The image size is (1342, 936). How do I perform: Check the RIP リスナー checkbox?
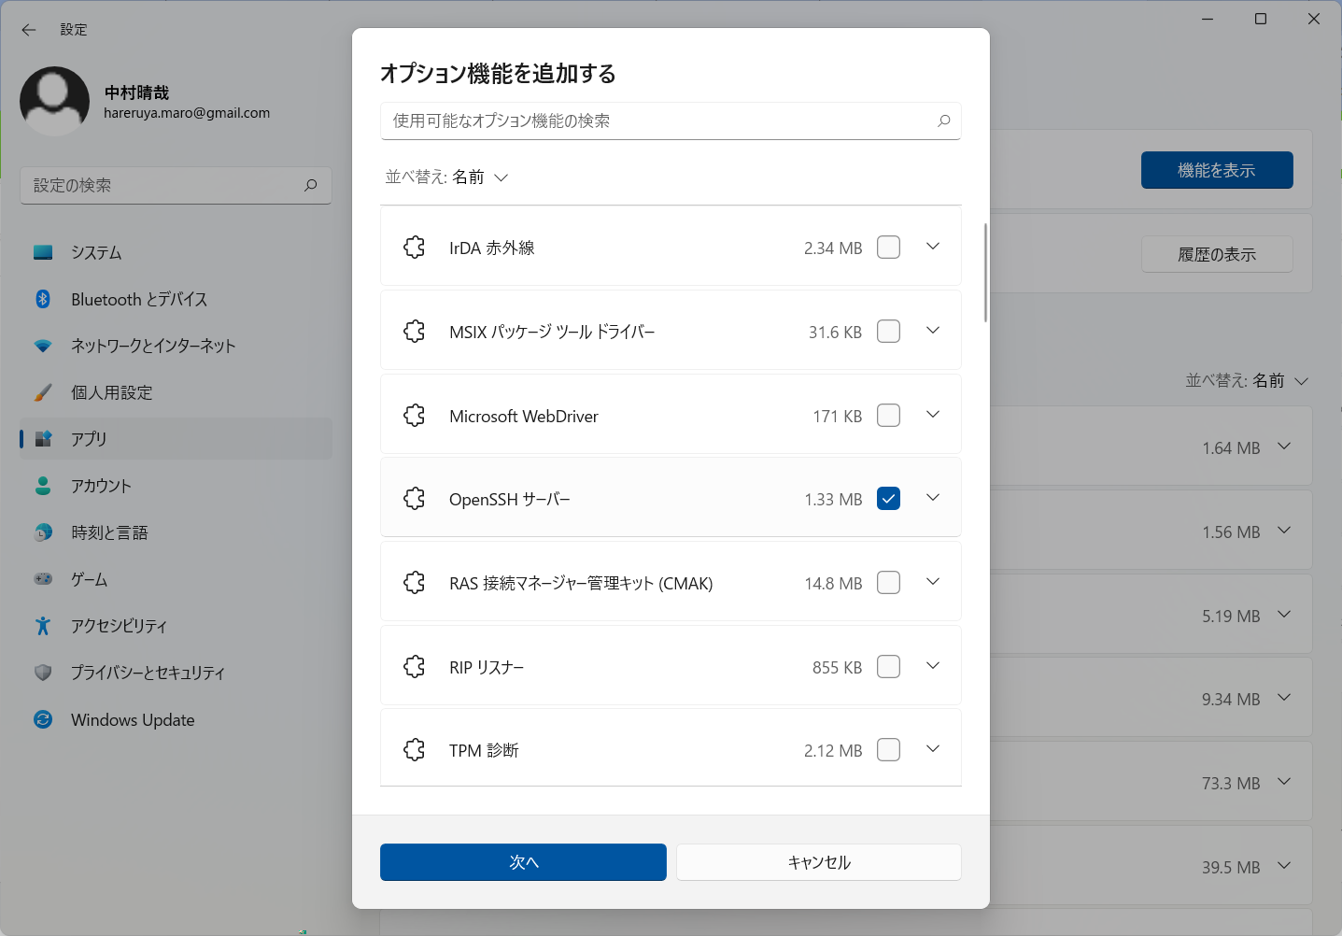click(888, 667)
